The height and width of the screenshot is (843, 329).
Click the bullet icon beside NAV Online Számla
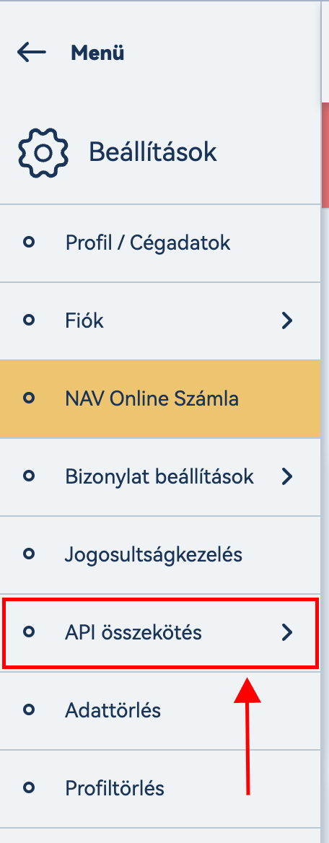click(x=29, y=398)
